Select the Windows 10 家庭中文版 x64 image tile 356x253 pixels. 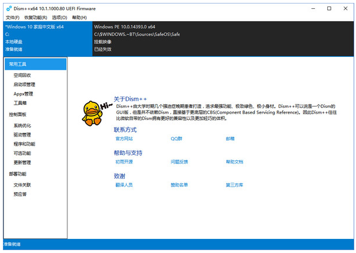[48, 39]
